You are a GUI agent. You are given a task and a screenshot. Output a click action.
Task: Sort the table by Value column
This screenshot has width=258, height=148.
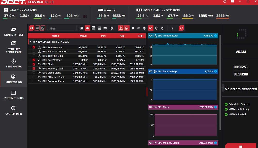coord(83,36)
